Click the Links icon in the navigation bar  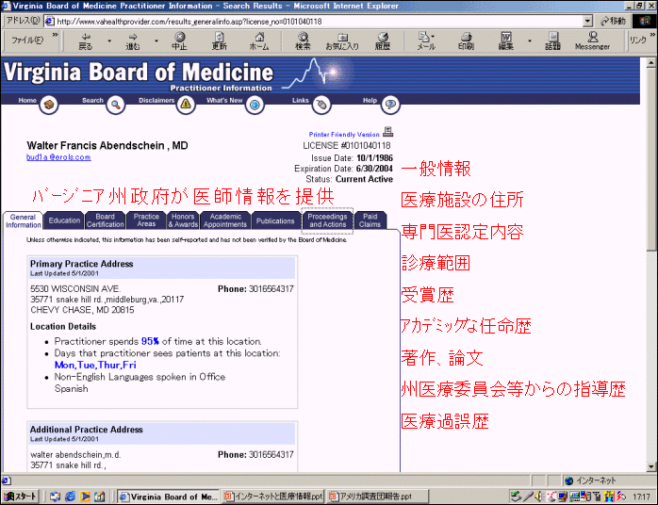[321, 104]
